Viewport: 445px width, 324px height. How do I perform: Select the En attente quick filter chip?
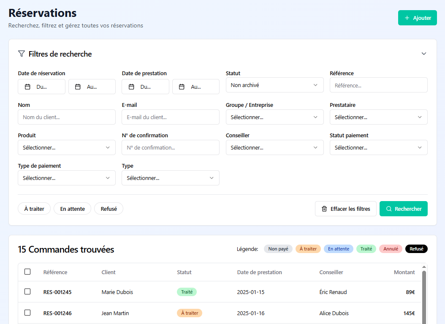click(x=72, y=209)
